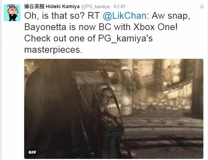Open the @PG_kamiya handle link
This screenshot has width=208, height=160.
tap(95, 6)
